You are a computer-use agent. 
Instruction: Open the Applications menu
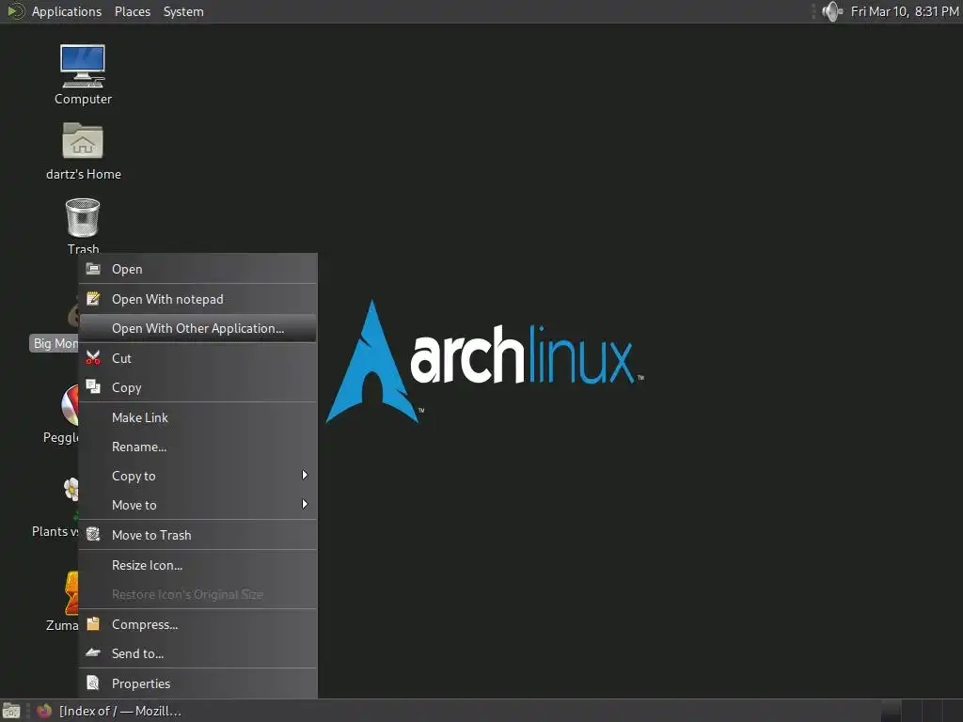(x=67, y=11)
